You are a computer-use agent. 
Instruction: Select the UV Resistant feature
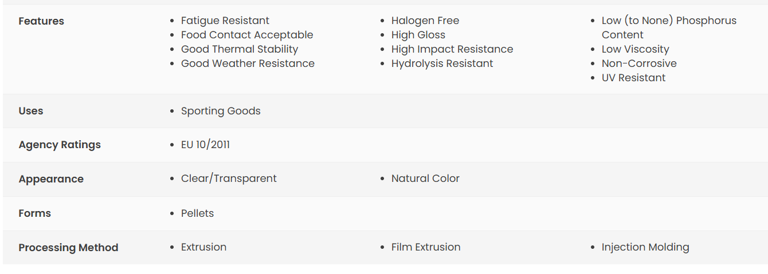pyautogui.click(x=633, y=78)
